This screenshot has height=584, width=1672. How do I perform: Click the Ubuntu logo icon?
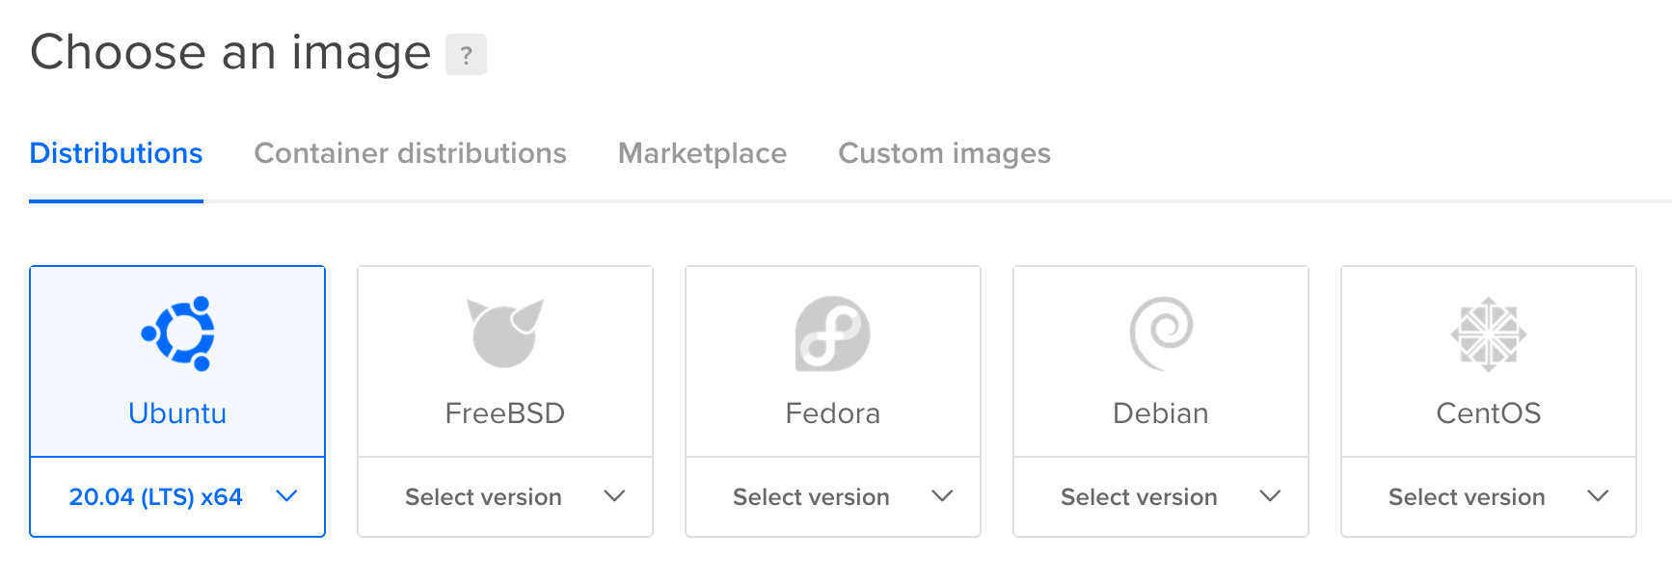click(178, 333)
